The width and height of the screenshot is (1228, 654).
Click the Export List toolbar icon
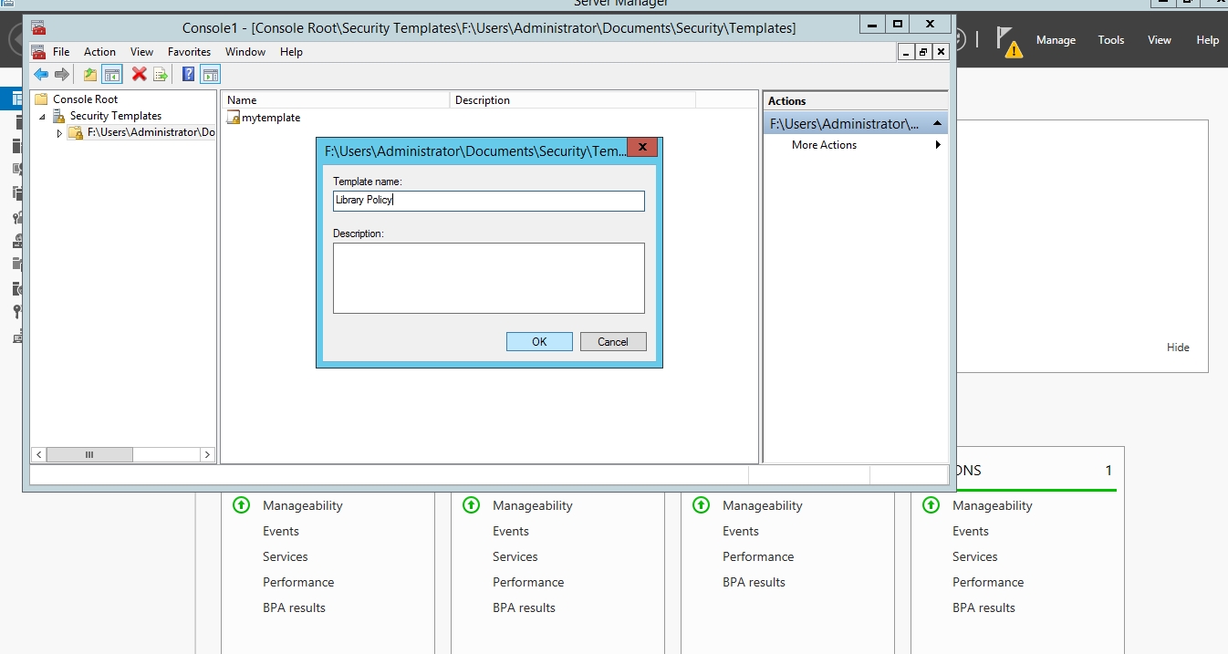click(161, 75)
